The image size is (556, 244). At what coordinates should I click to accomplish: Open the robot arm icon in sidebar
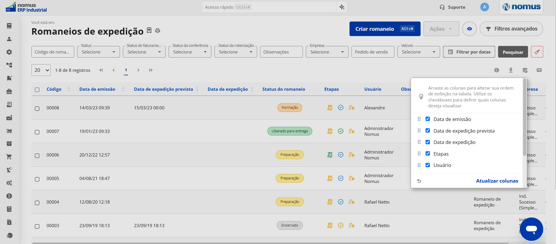pyautogui.click(x=9, y=170)
